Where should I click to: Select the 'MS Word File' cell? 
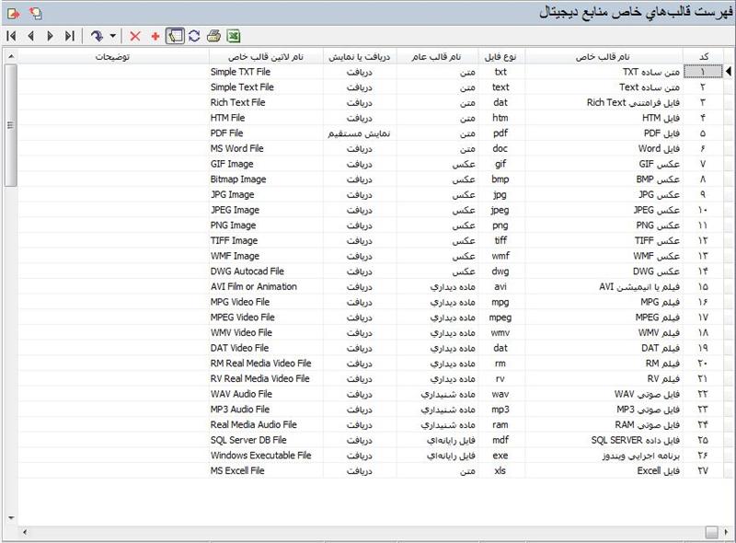tap(266, 148)
